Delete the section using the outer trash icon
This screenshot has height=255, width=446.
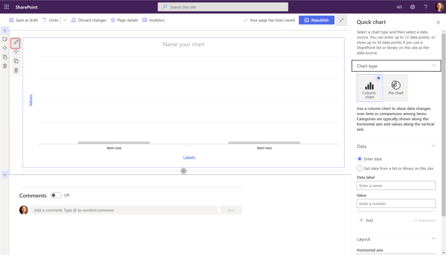pyautogui.click(x=5, y=66)
